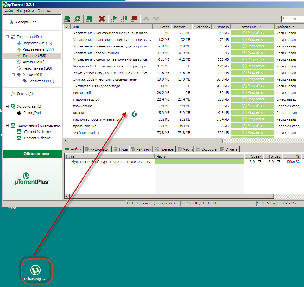Collapse the Метки tree node
Viewport: 304px width, 287px height.
pos(13,75)
